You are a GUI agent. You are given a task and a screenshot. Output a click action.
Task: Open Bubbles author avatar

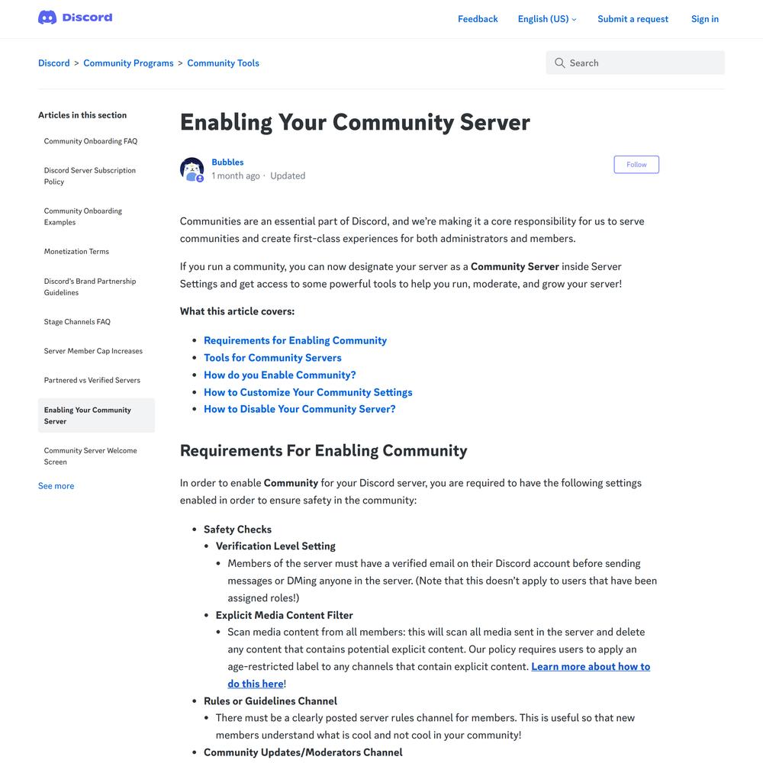click(x=192, y=169)
